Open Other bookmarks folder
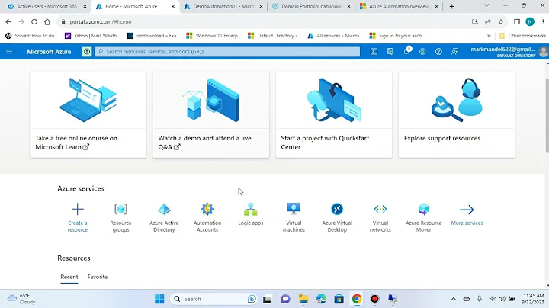The width and height of the screenshot is (549, 308). click(x=522, y=36)
